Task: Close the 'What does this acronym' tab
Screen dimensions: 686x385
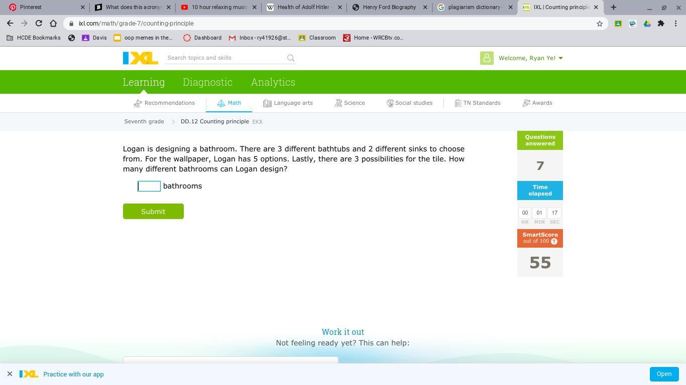Action: (169, 8)
